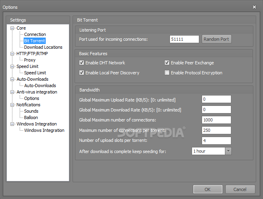263x199 pixels.
Task: Select the Anti-virus integration category label
Action: [37, 92]
